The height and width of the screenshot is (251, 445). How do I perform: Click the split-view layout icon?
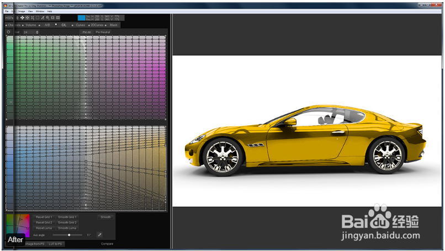[58, 18]
